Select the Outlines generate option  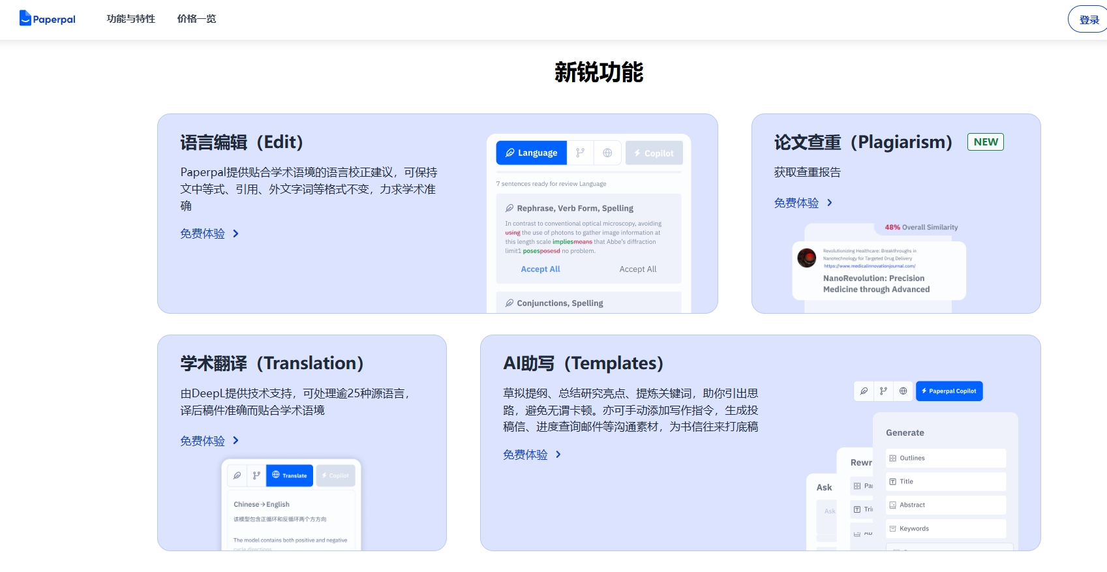point(946,459)
